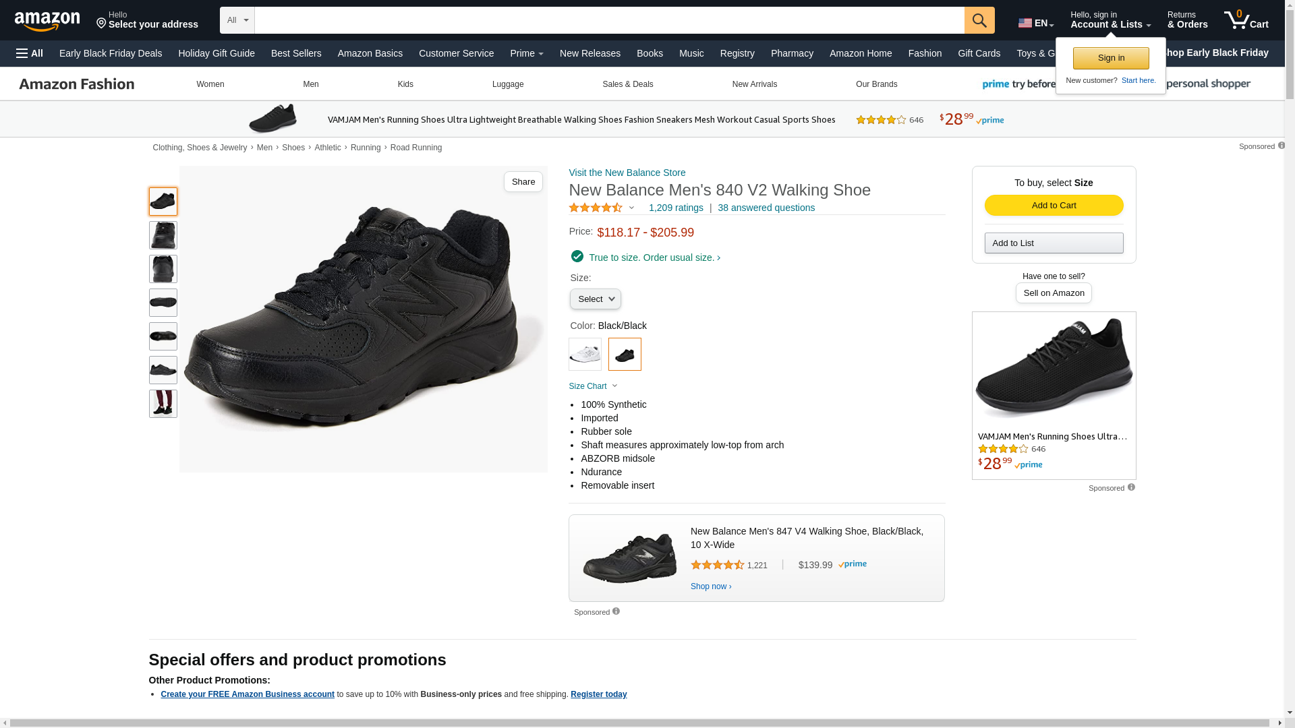Visit the New Balance Store link

click(627, 173)
